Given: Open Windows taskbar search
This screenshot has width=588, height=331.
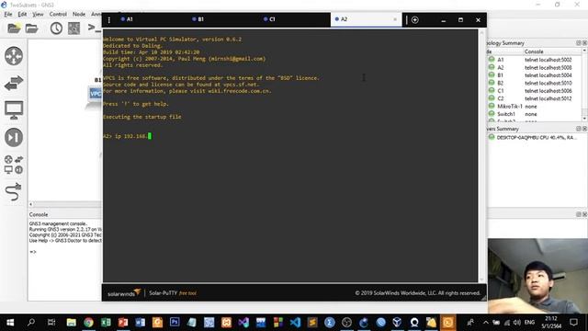Looking at the screenshot, I should [31, 323].
